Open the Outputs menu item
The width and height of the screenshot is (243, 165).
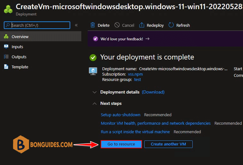40,57
